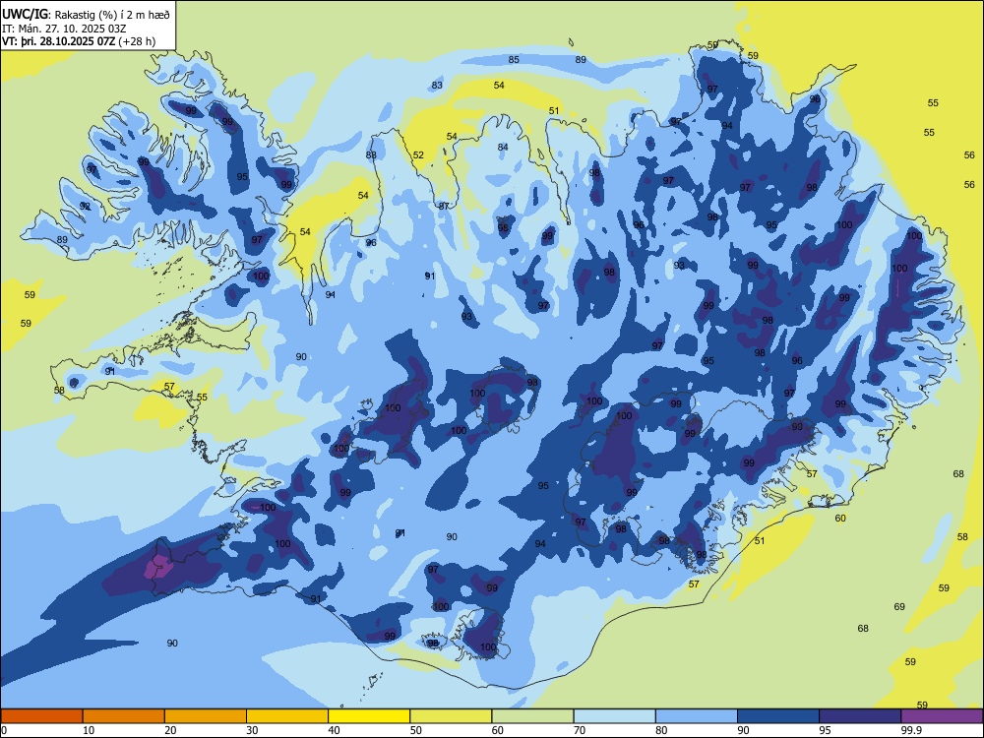Click the pale yellow 50–60 legend swatch
The image size is (984, 738).
[x=451, y=716]
